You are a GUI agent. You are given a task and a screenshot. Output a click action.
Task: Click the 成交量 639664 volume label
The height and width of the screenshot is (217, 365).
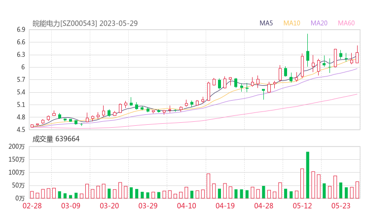tap(56, 139)
